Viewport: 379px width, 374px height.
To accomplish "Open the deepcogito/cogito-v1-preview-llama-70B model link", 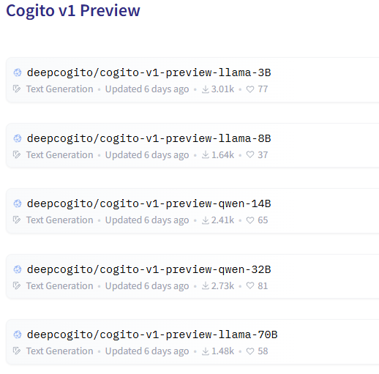I will pos(152,334).
